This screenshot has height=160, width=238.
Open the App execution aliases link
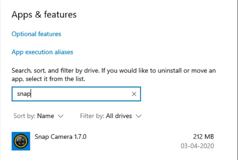42,52
